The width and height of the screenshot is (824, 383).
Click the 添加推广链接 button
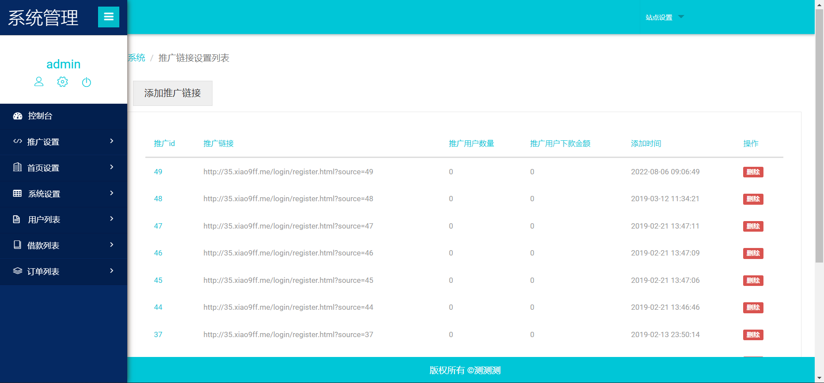pyautogui.click(x=173, y=93)
